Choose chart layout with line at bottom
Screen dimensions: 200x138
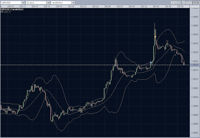[183, 3]
